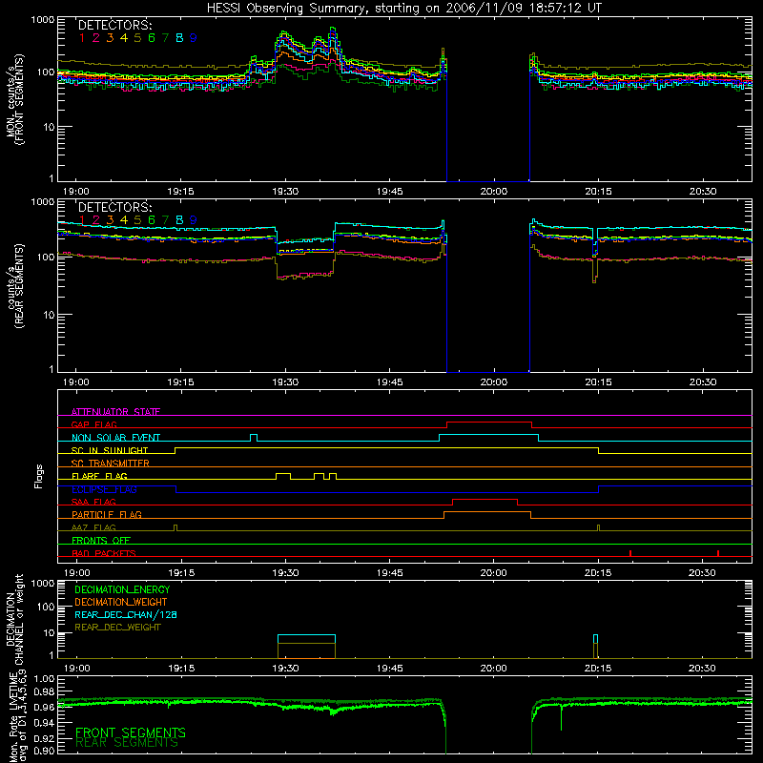Click the REAR_DEC_CHAN/128 legend entry

pos(126,614)
